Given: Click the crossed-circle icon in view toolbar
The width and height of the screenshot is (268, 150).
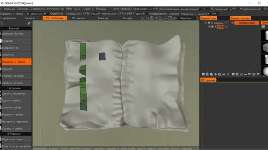Looking at the screenshot, I should click(x=152, y=18).
